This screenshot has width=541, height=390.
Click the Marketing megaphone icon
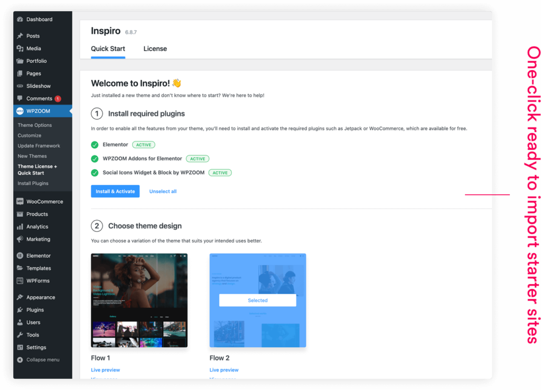[20, 239]
